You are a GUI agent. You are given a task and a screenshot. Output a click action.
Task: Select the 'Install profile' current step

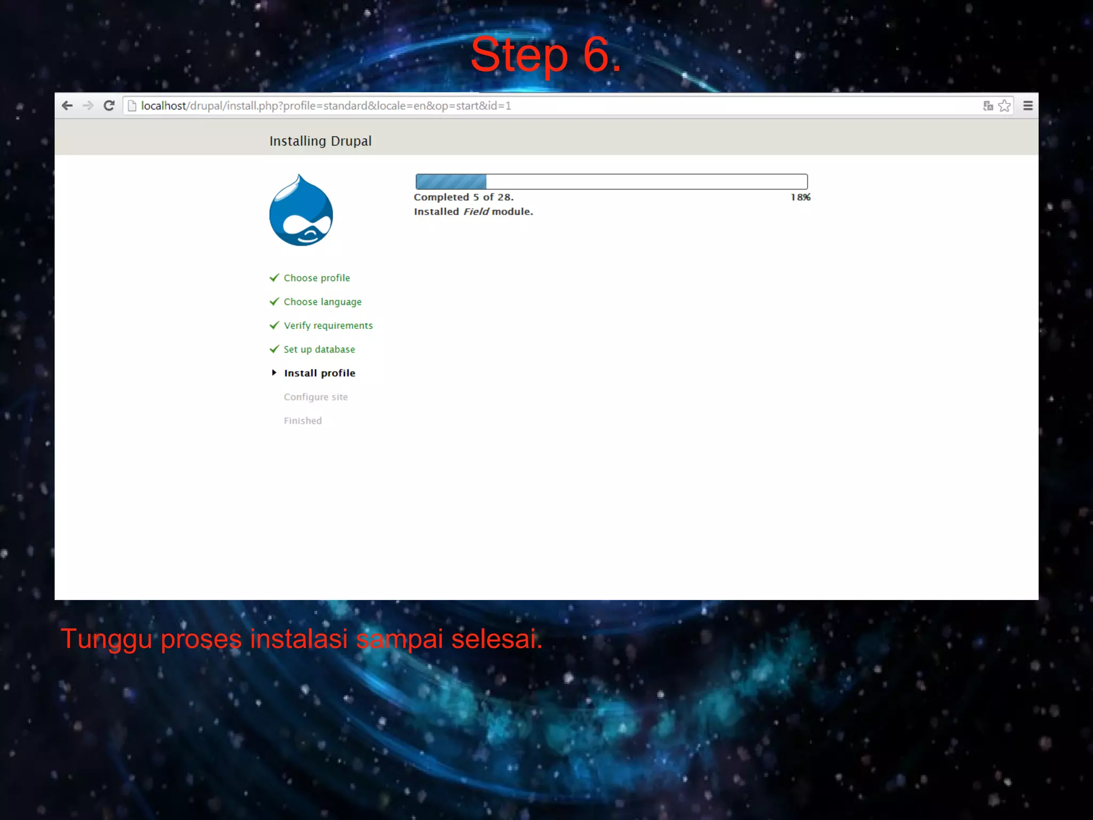click(x=320, y=373)
